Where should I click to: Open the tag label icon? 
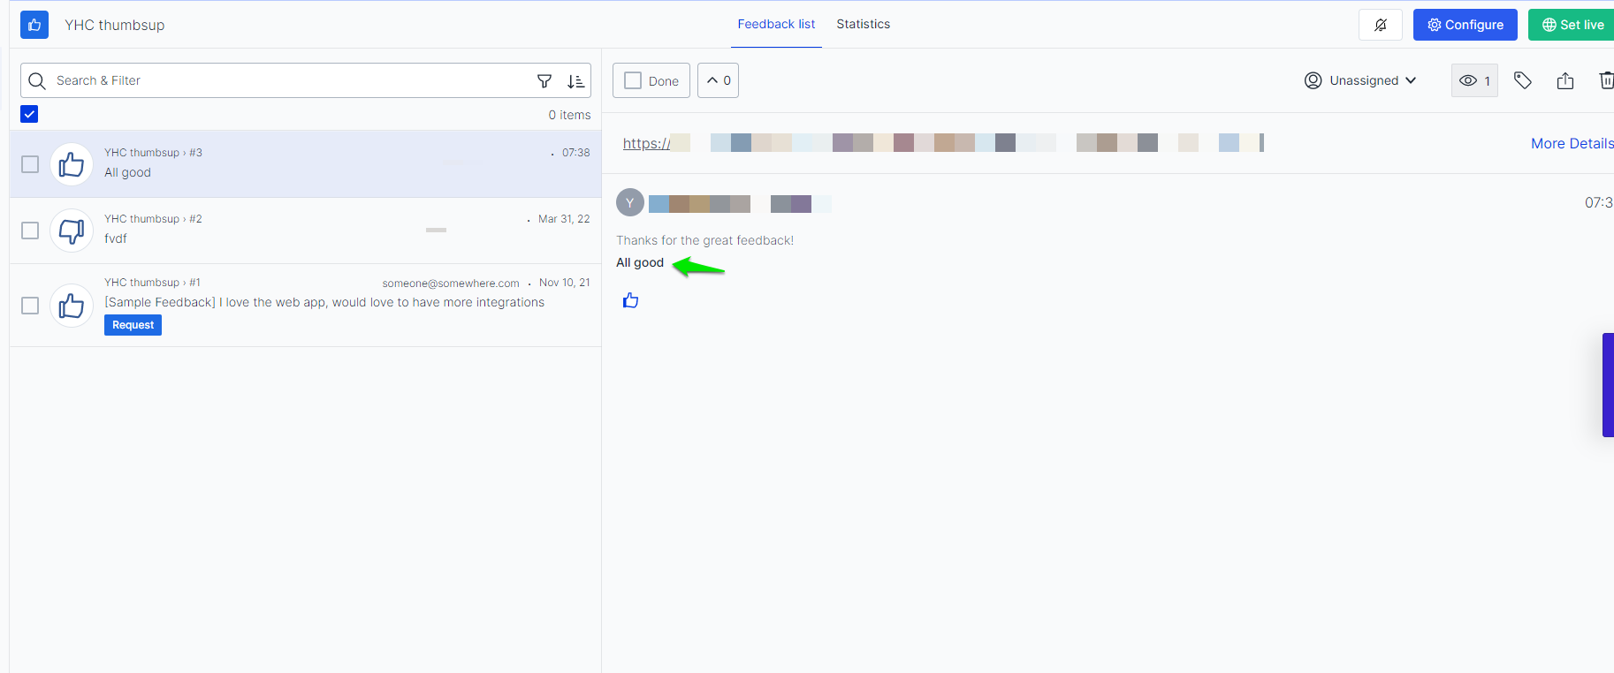1523,80
